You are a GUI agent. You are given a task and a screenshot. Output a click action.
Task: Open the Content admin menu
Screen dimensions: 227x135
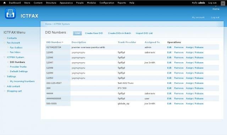click(x=38, y=3)
